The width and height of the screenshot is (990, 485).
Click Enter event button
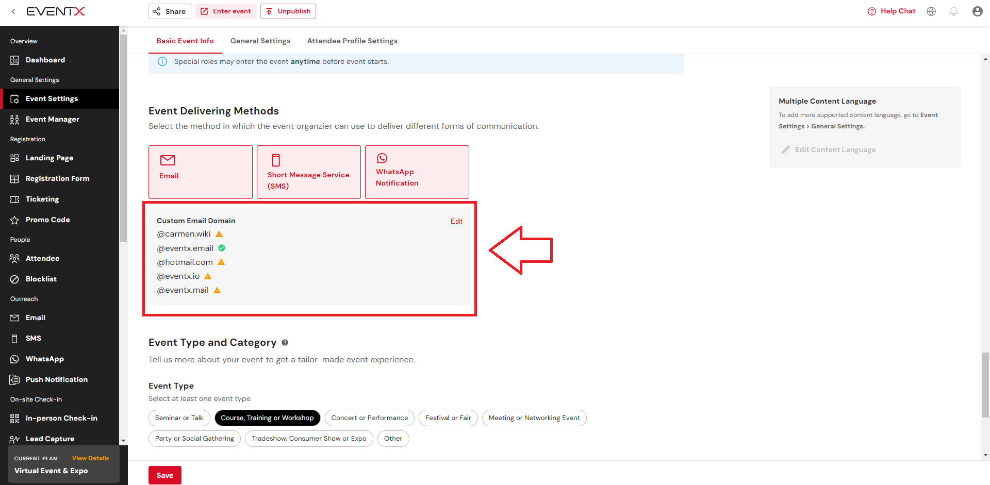pyautogui.click(x=226, y=11)
